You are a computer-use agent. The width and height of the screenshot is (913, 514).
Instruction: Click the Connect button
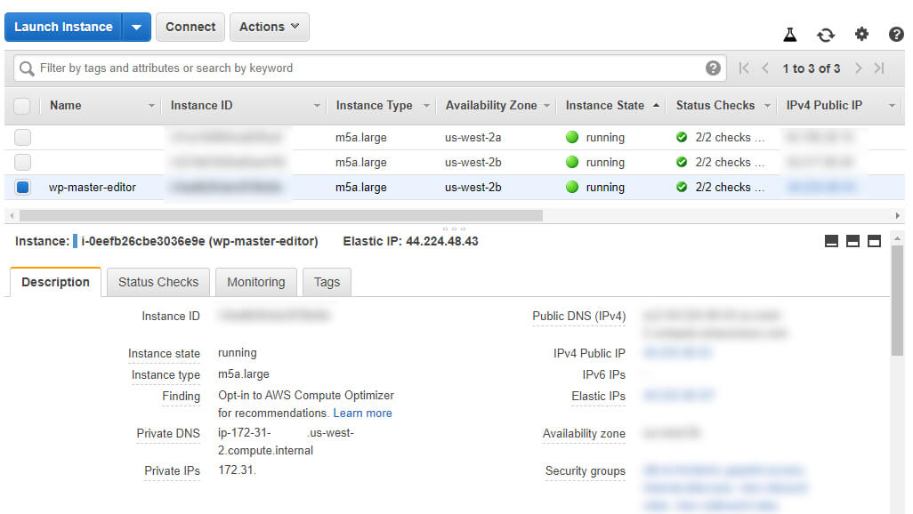190,27
